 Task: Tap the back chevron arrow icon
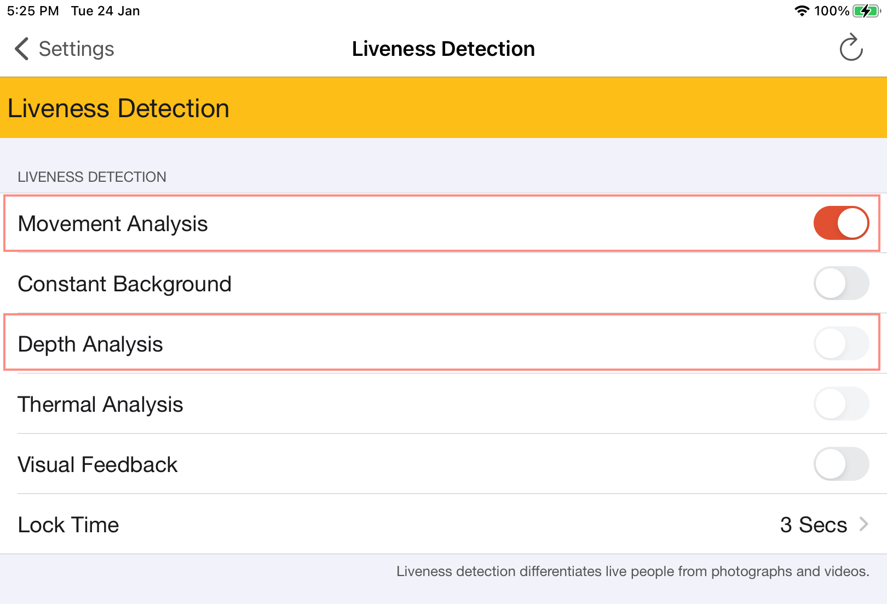point(21,49)
